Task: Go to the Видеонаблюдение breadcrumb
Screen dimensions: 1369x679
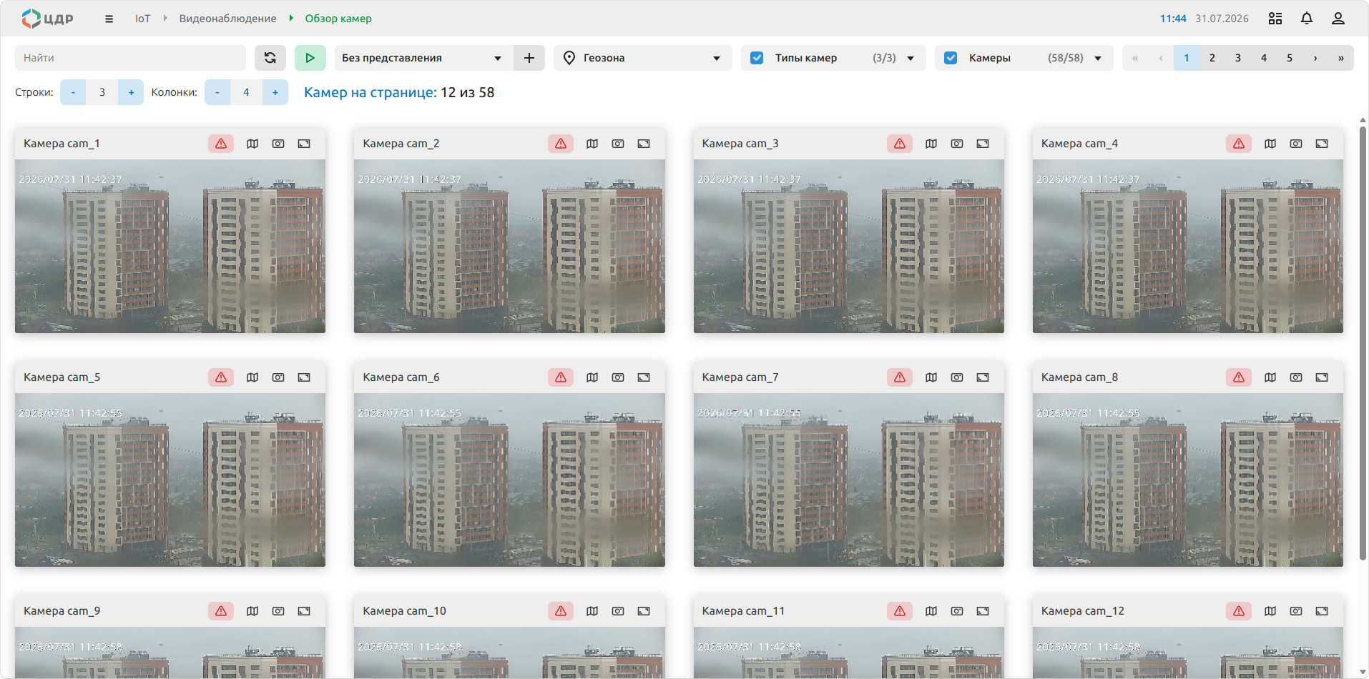Action: click(227, 19)
